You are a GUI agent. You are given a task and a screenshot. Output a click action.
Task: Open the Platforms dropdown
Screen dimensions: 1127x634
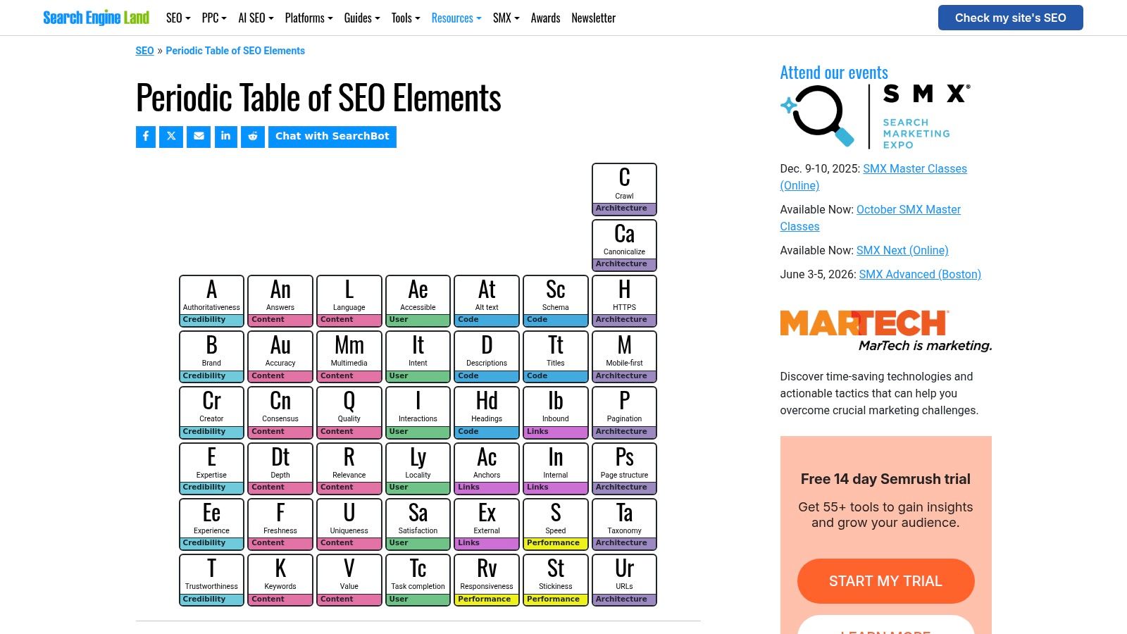pyautogui.click(x=308, y=18)
